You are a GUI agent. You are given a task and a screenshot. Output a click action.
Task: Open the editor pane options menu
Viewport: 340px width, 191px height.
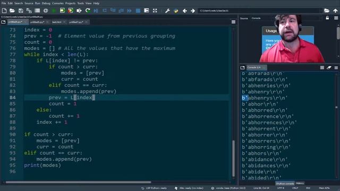(233, 22)
